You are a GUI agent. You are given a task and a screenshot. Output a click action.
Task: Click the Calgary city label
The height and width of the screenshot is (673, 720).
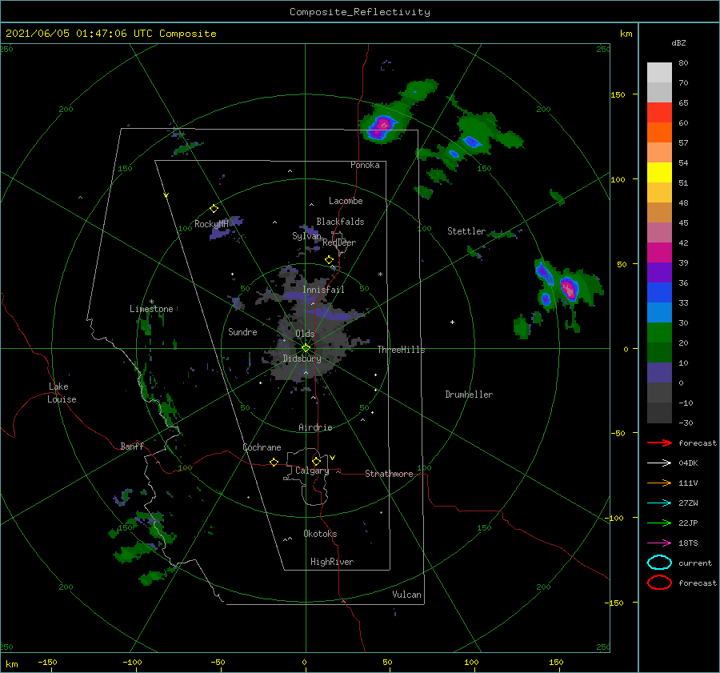click(312, 471)
